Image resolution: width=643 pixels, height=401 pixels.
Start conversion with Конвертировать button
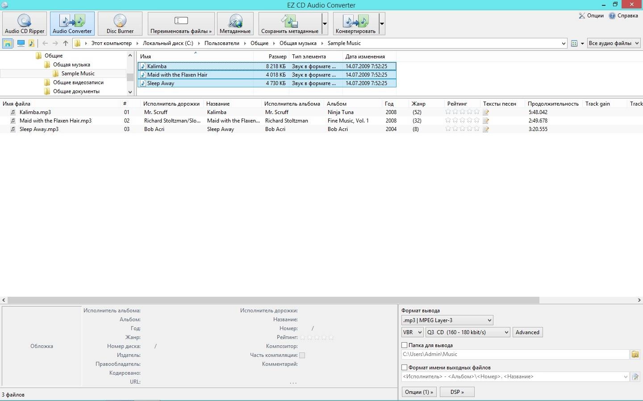355,24
